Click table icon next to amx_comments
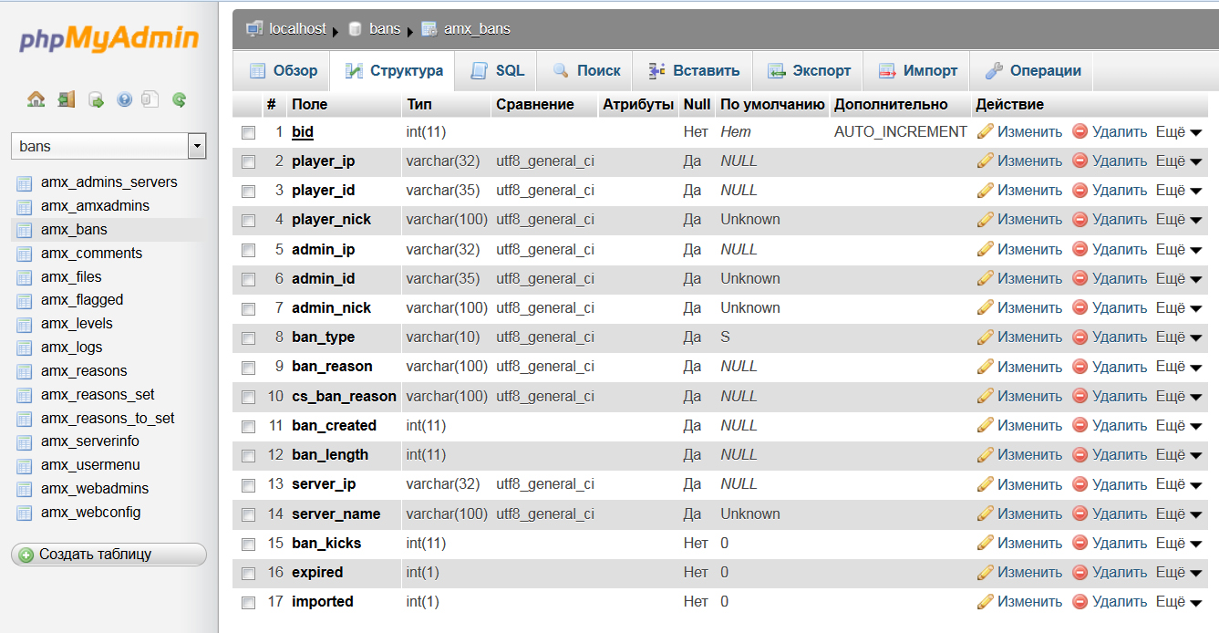This screenshot has height=633, width=1219. coord(24,254)
